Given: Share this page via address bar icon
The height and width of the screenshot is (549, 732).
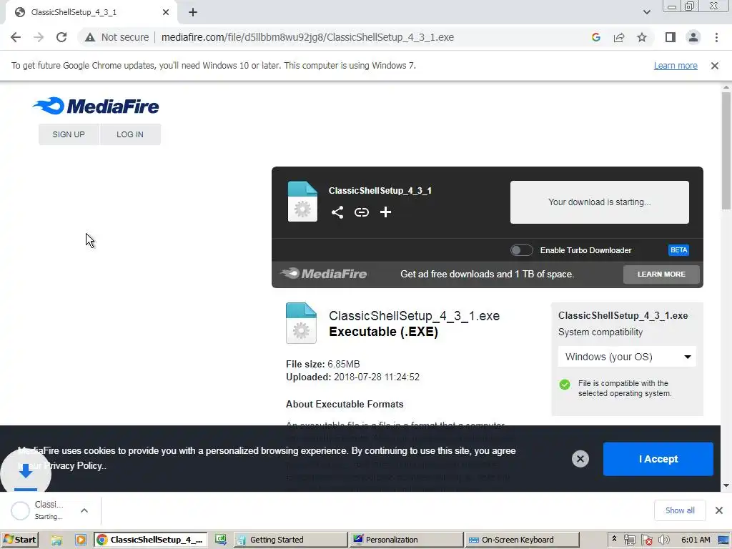Looking at the screenshot, I should [619, 37].
